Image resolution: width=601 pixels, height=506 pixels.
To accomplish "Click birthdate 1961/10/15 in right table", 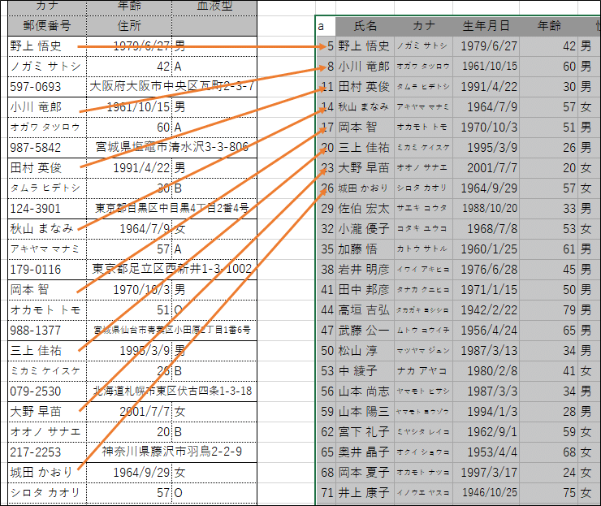I will (486, 67).
